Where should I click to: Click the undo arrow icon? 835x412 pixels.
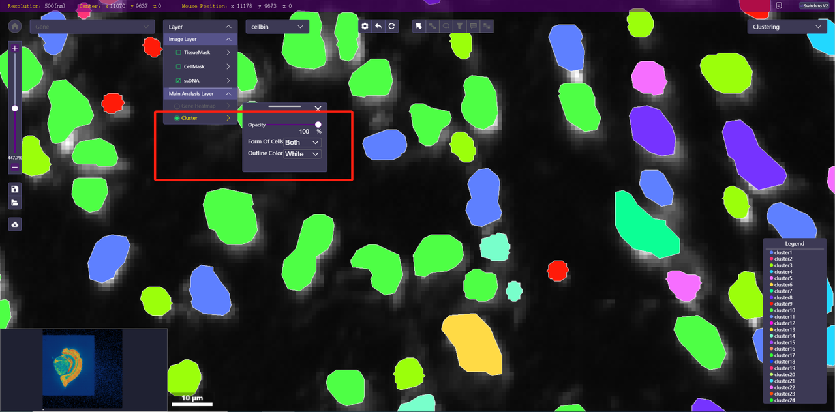(x=378, y=26)
